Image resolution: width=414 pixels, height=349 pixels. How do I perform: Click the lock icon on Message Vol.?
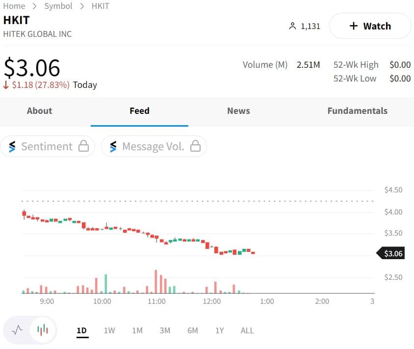coord(196,146)
